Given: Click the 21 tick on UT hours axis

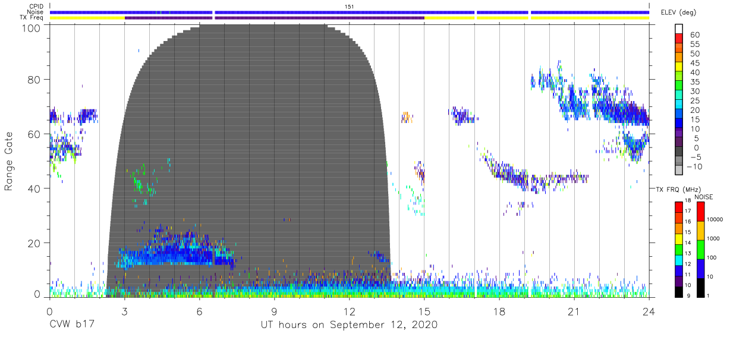Looking at the screenshot, I should point(574,311).
